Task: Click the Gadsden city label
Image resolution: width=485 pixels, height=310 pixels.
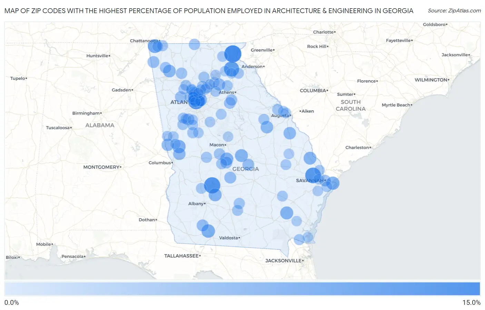Action: (121, 90)
